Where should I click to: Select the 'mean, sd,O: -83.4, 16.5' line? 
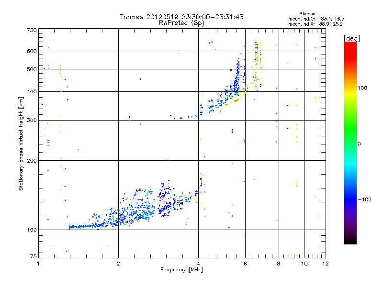(316, 19)
